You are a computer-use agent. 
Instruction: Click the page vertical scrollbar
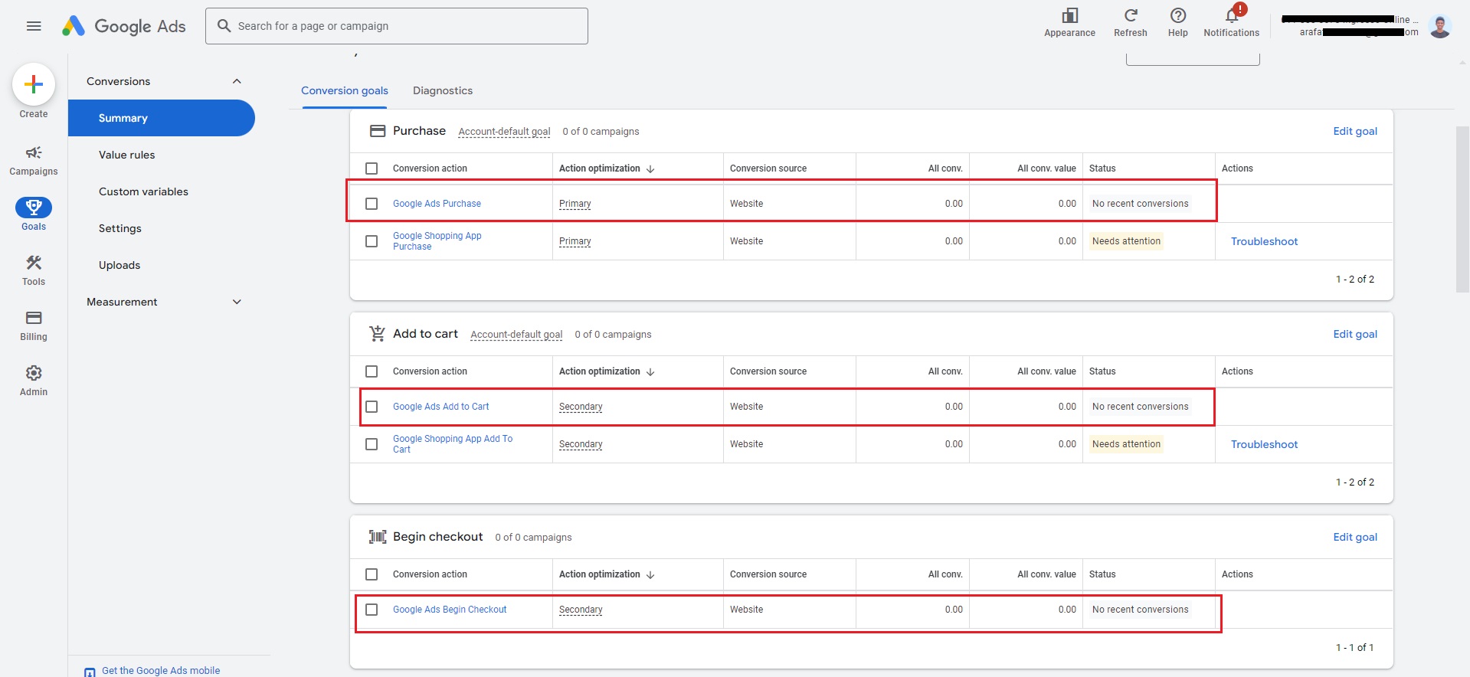(x=1462, y=209)
